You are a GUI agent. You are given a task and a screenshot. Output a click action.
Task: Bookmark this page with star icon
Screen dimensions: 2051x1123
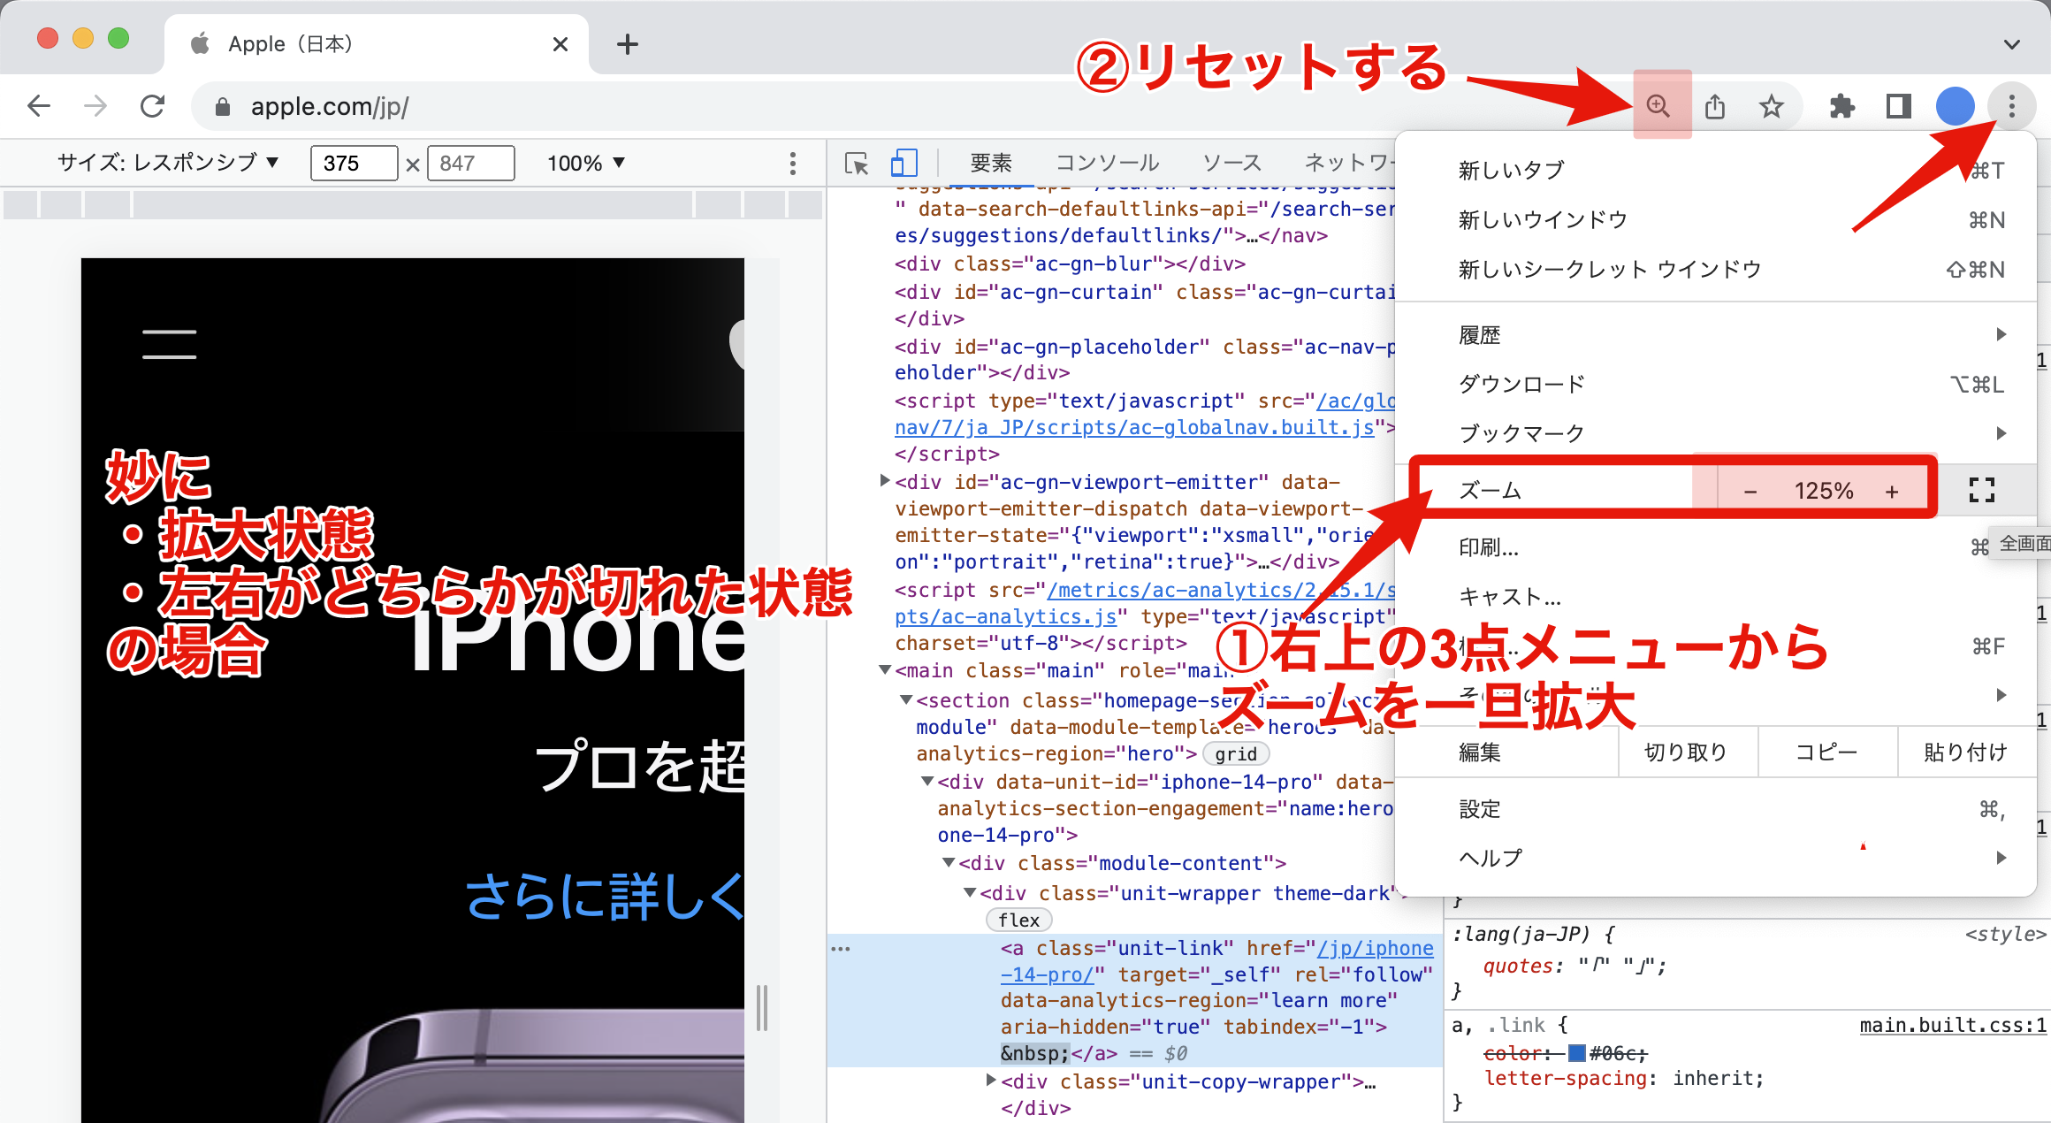pyautogui.click(x=1772, y=106)
